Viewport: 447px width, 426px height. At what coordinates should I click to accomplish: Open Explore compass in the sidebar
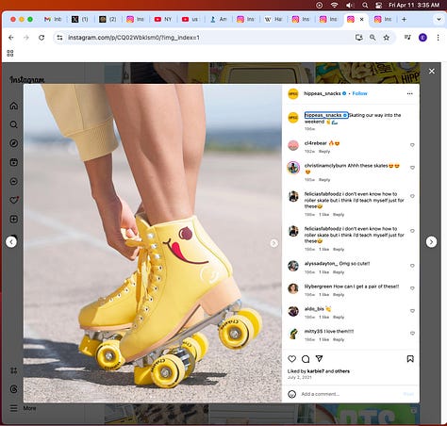[14, 143]
